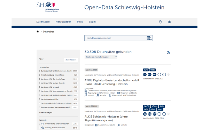Image resolution: width=209 pixels, height=130 pixels.
Task: Check Landesmeldestelle Schleswig-Holstein filter
Action: (x=39, y=103)
